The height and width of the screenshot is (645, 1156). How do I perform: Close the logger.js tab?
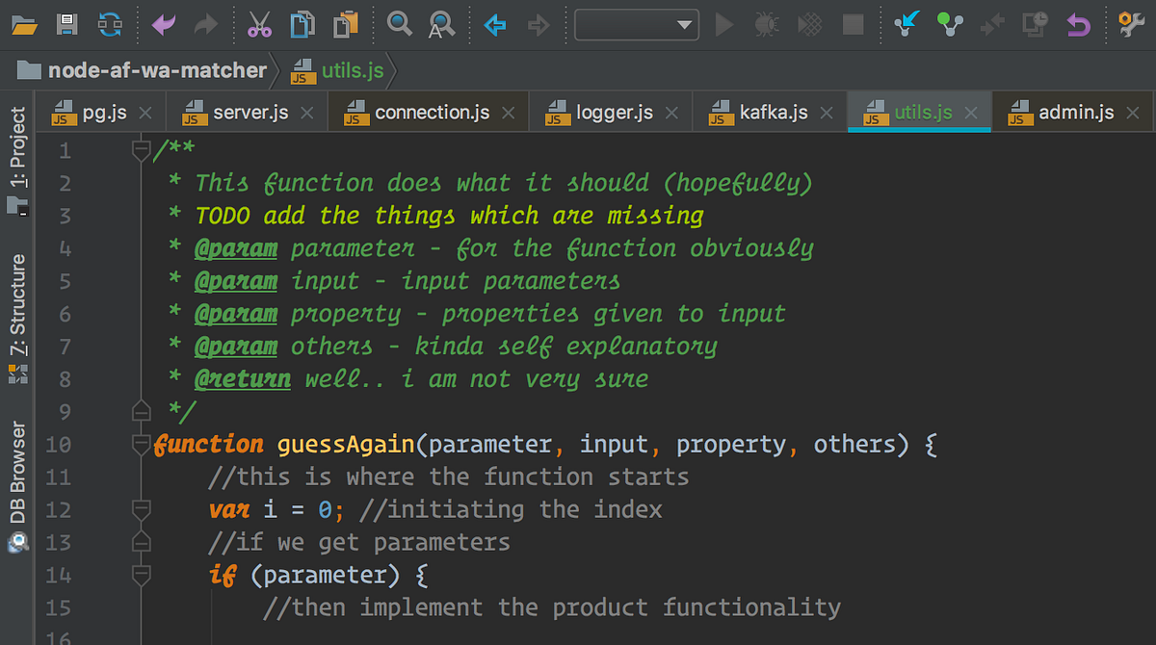(671, 111)
